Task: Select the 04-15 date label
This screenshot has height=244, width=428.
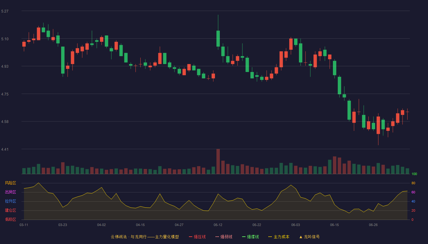Action: [x=140, y=225]
